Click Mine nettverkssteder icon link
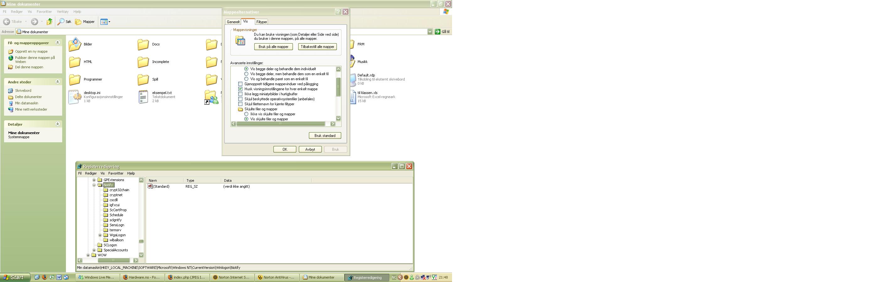 point(11,110)
